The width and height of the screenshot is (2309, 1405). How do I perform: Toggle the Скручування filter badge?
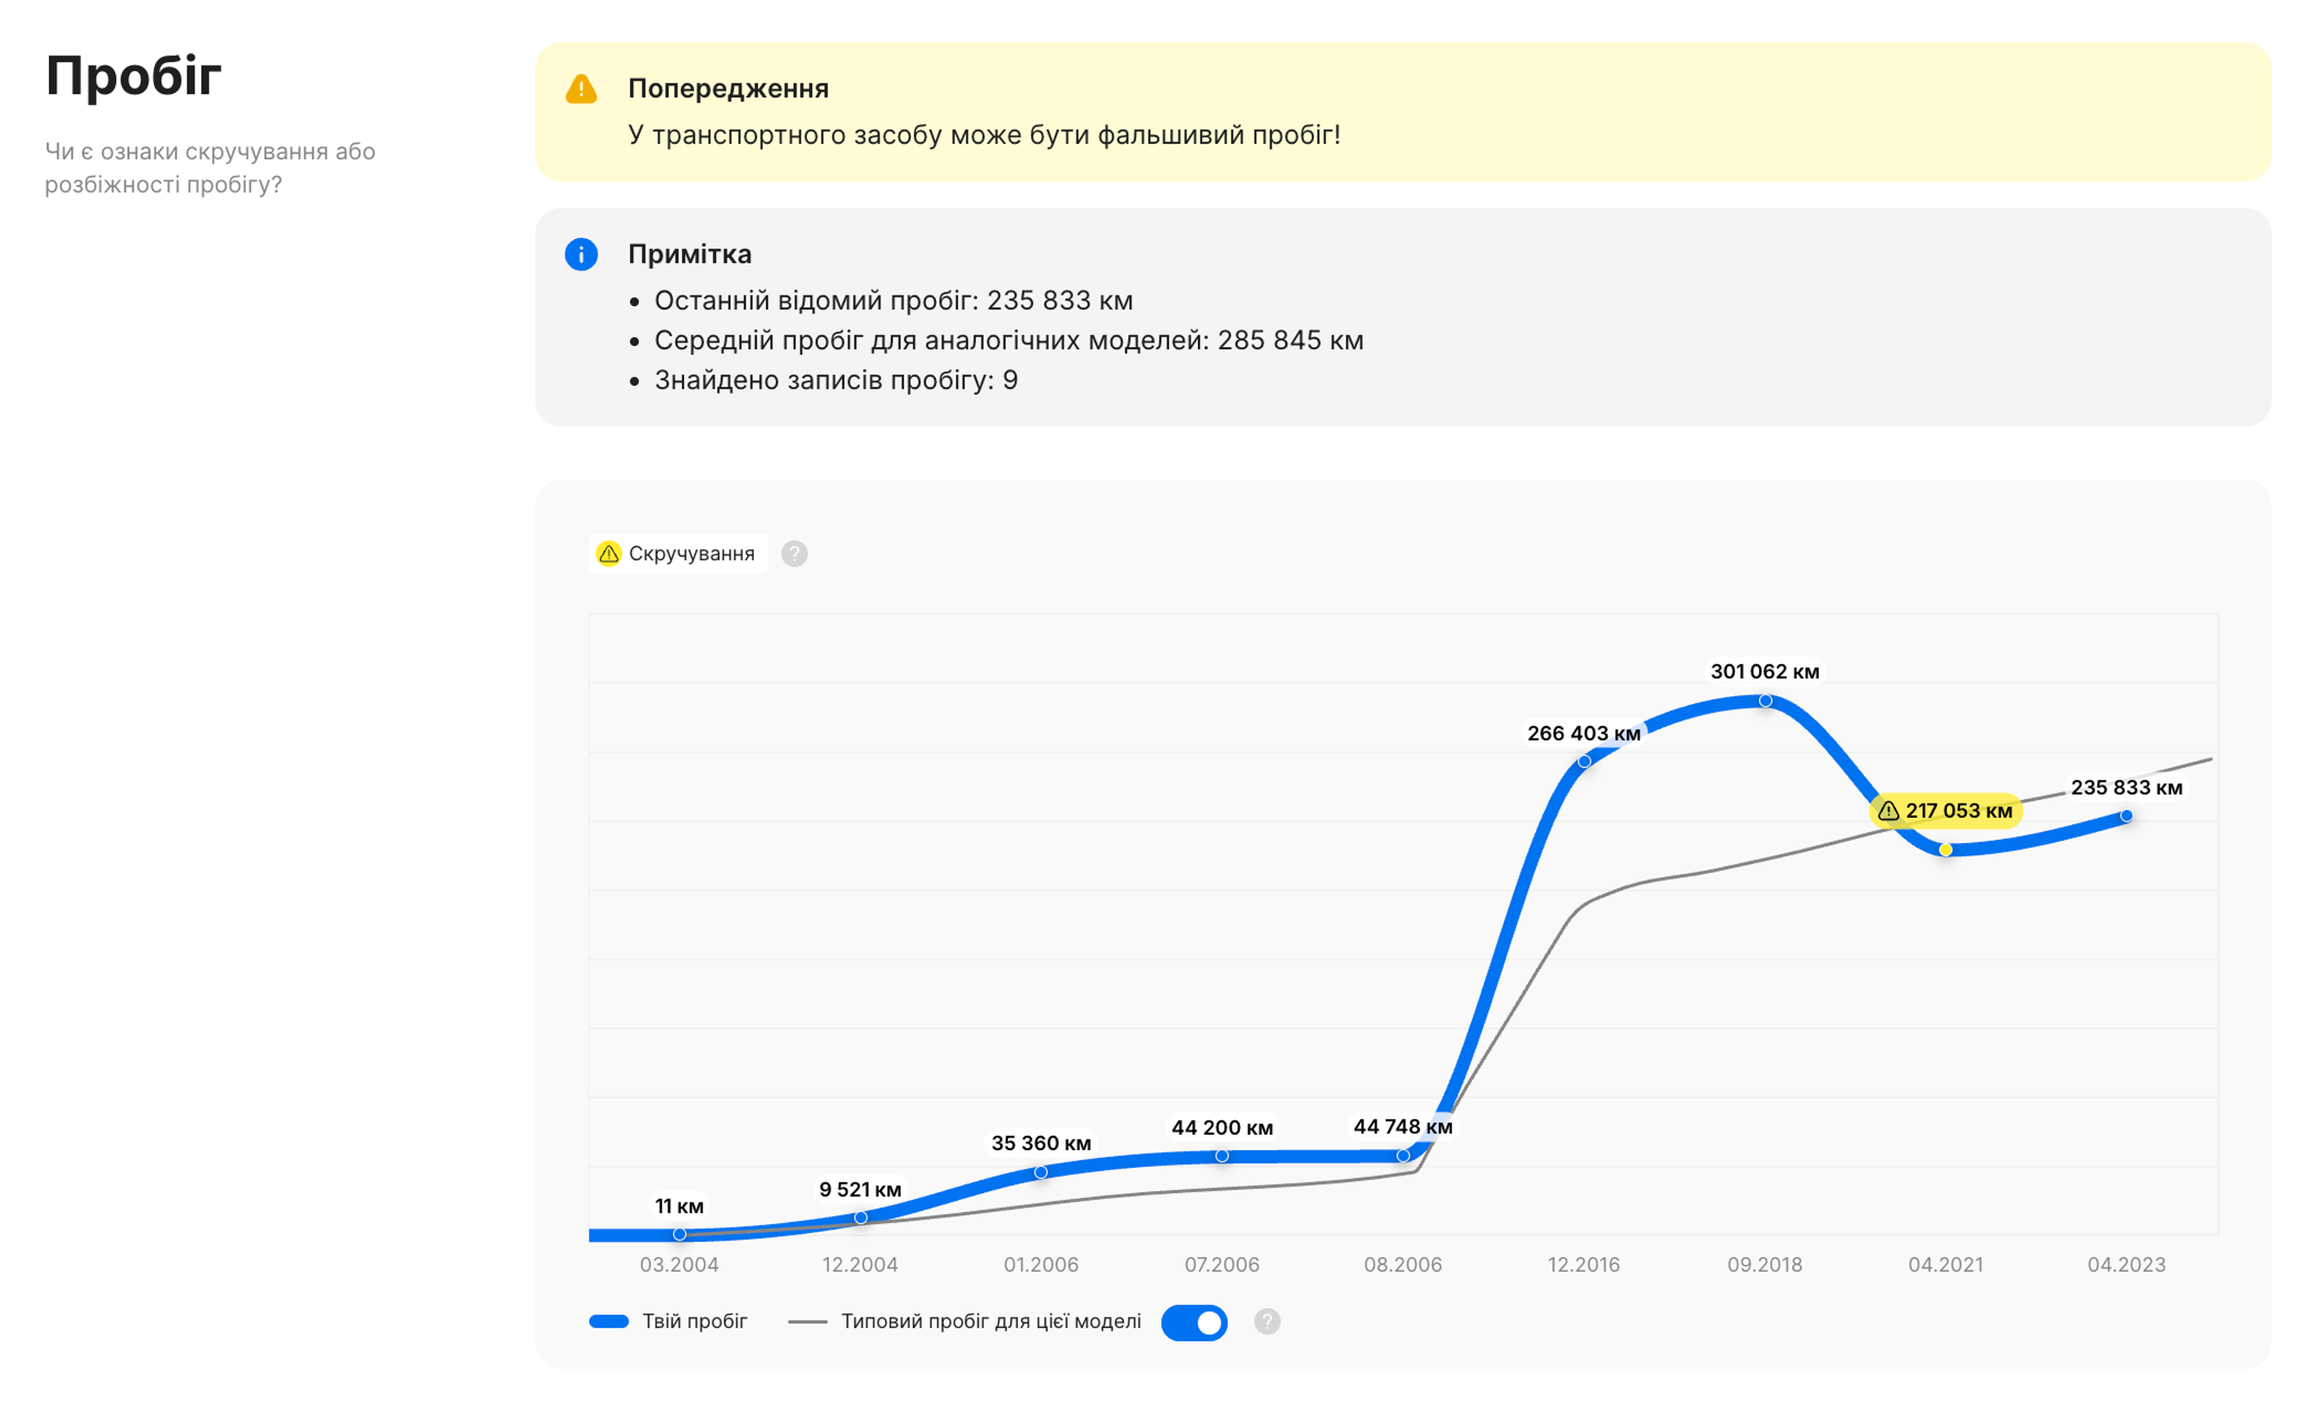point(678,554)
